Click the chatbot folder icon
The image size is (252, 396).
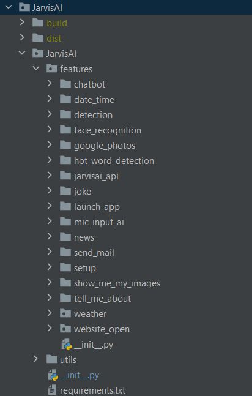pos(65,84)
